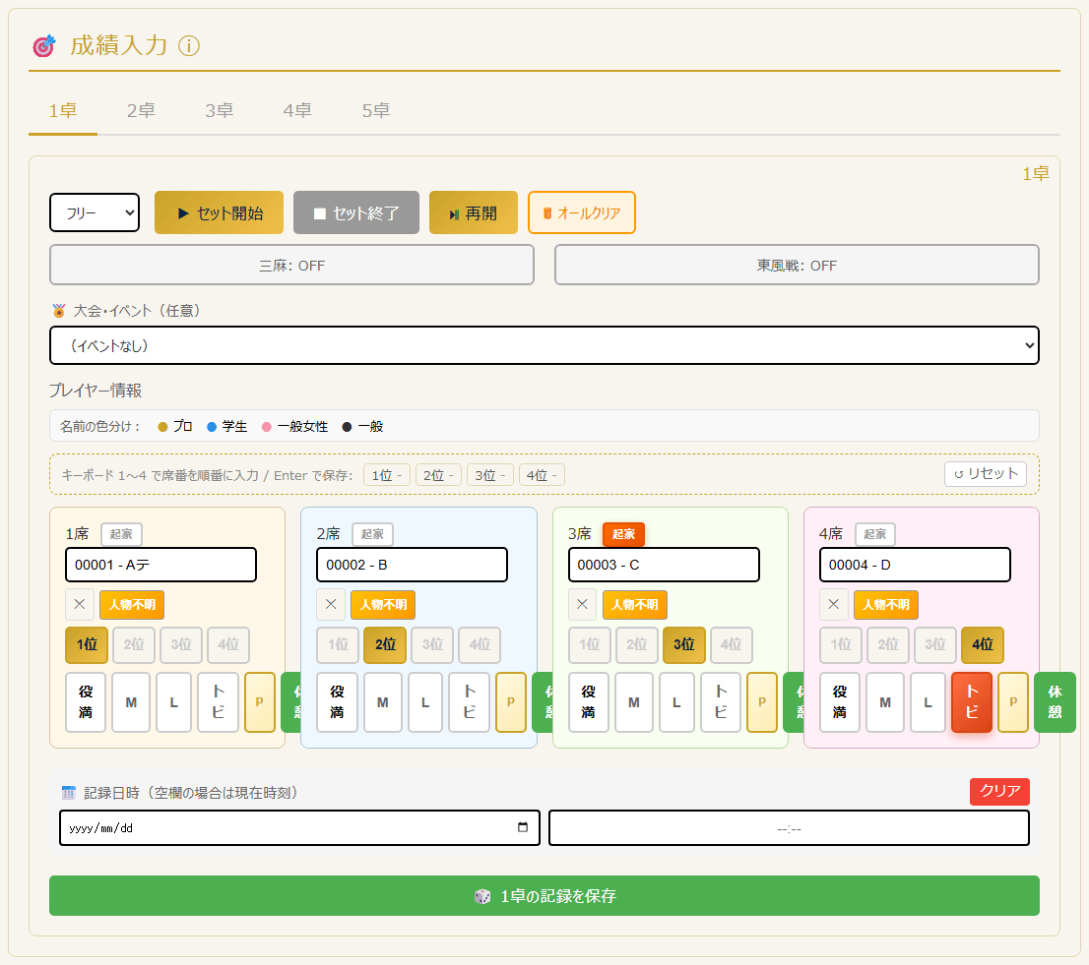The height and width of the screenshot is (965, 1089).
Task: Switch to the 5卓 tab
Action: 376,111
